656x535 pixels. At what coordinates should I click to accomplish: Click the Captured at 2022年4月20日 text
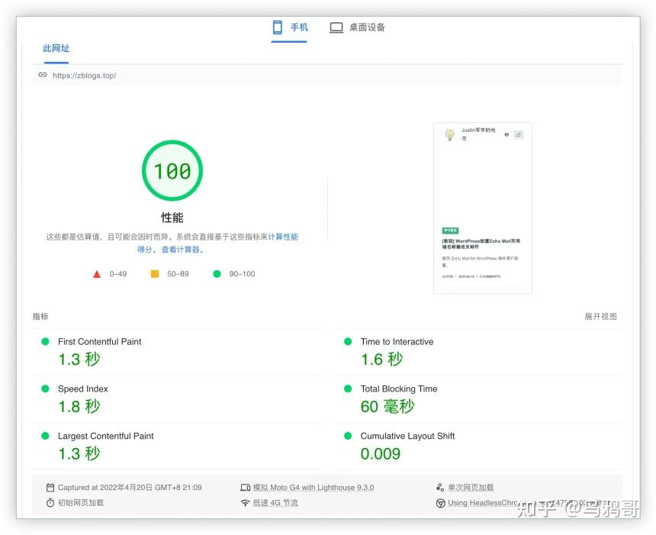coord(130,488)
